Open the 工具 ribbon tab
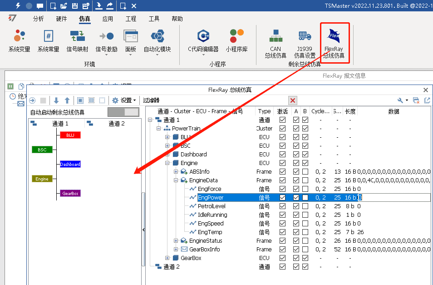The width and height of the screenshot is (433, 285). coord(154,19)
